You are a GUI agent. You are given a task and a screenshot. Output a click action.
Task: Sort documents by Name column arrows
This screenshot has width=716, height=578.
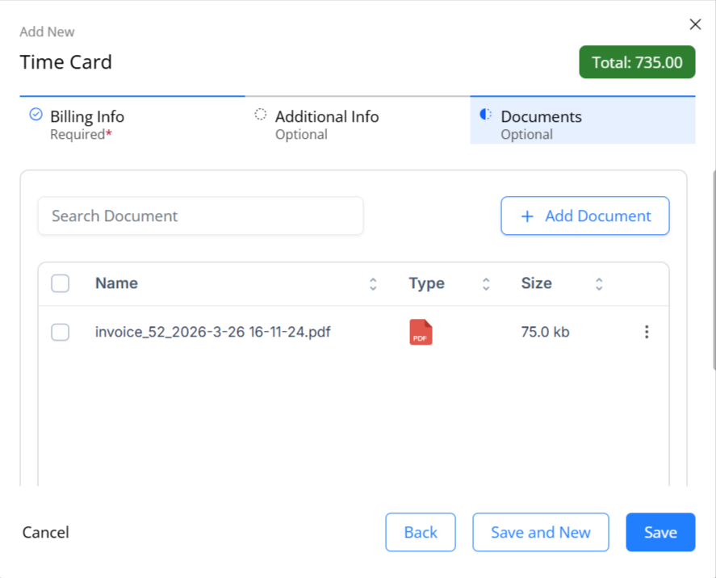[373, 284]
